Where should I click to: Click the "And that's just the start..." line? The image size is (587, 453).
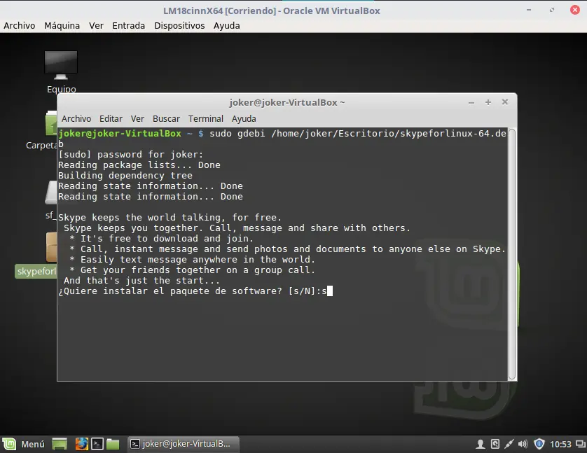click(142, 281)
